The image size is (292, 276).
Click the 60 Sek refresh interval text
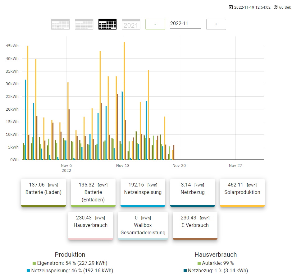click(x=285, y=7)
